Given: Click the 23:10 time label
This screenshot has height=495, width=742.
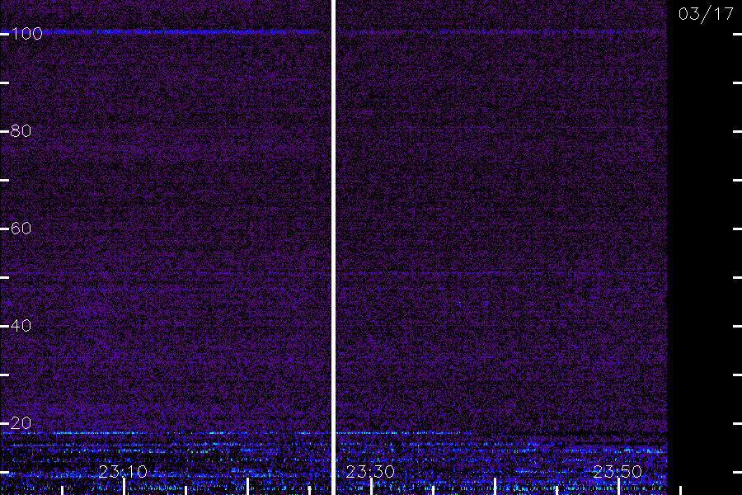Looking at the screenshot, I should point(123,472).
